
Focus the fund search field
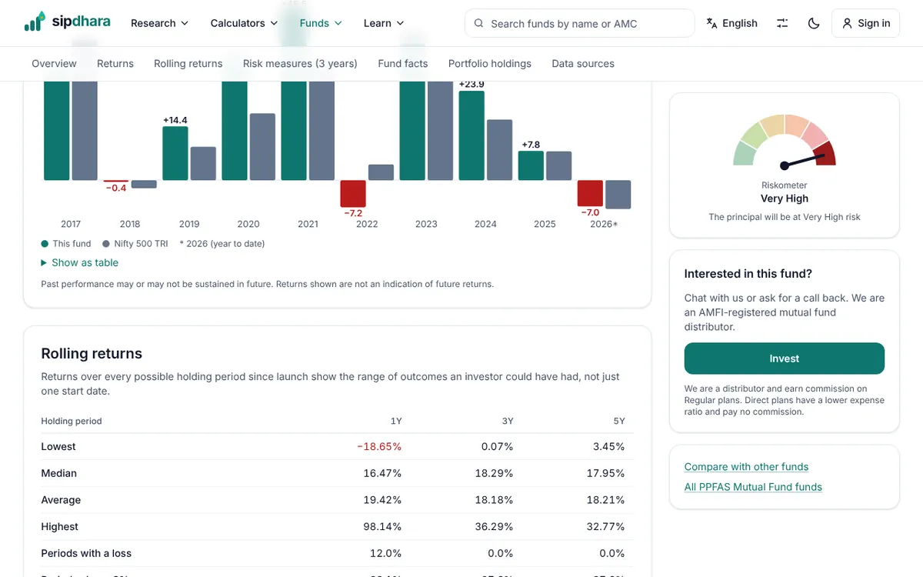tap(579, 23)
